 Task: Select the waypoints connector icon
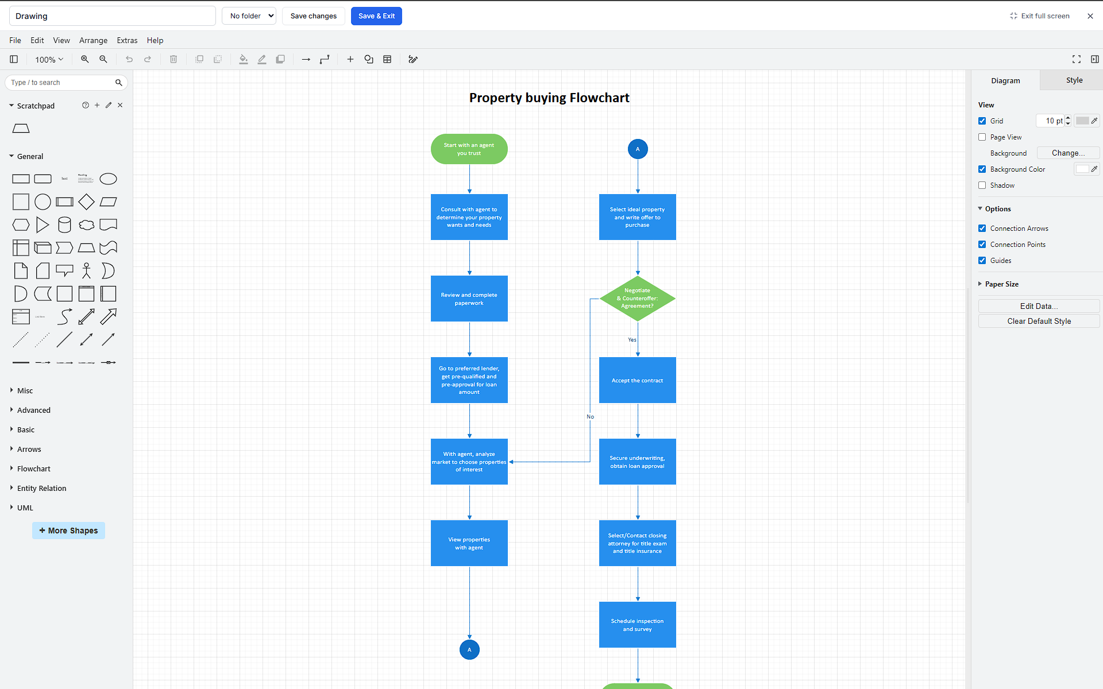tap(325, 59)
